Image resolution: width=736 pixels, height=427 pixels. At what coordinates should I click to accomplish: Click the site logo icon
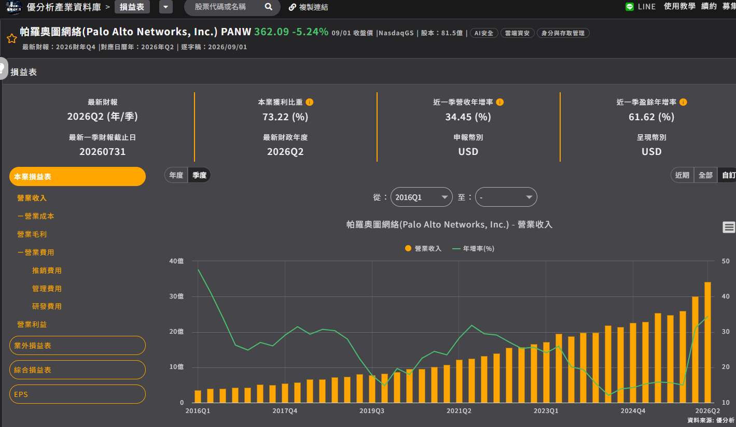click(13, 7)
